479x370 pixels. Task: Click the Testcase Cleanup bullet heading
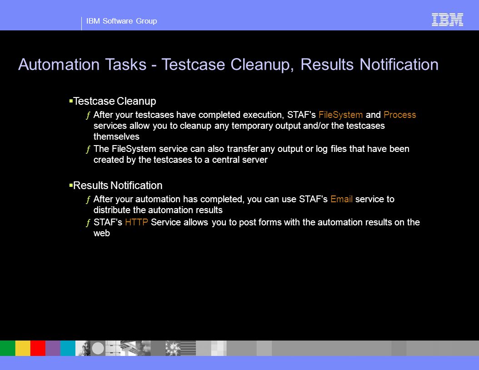[115, 101]
